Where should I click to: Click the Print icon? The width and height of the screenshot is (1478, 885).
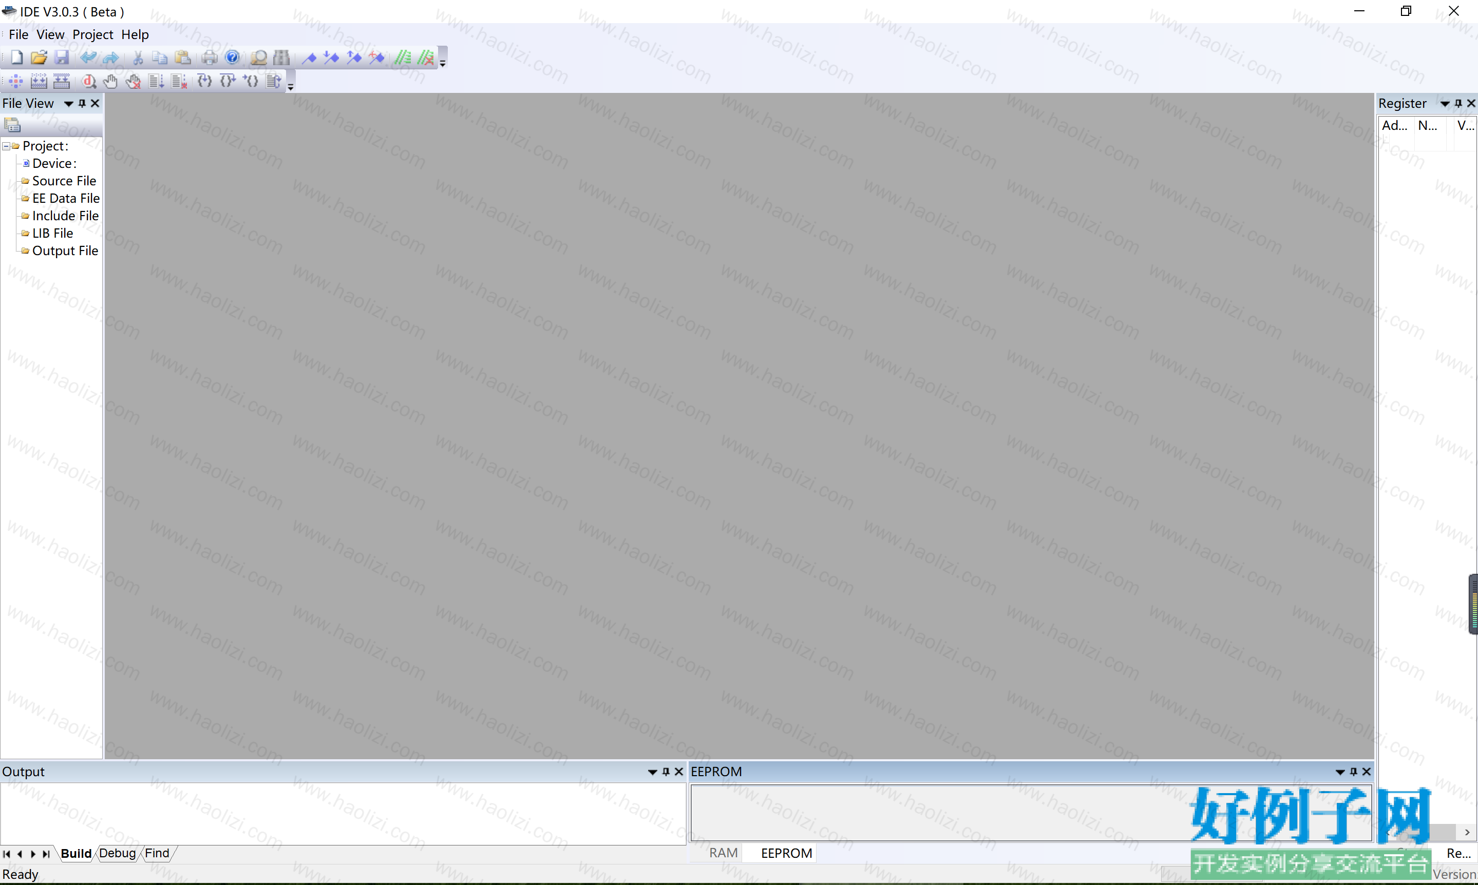pyautogui.click(x=210, y=57)
